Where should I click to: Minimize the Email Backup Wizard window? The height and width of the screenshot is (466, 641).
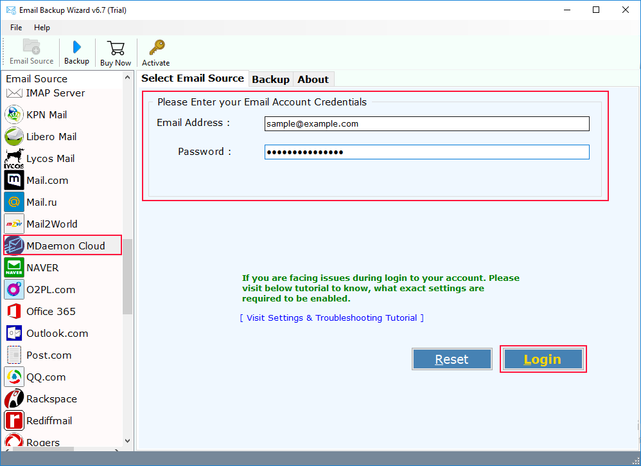point(567,10)
